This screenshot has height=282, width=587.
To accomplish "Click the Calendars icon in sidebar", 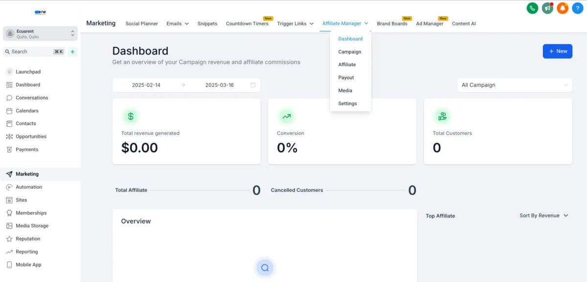I will tap(9, 111).
